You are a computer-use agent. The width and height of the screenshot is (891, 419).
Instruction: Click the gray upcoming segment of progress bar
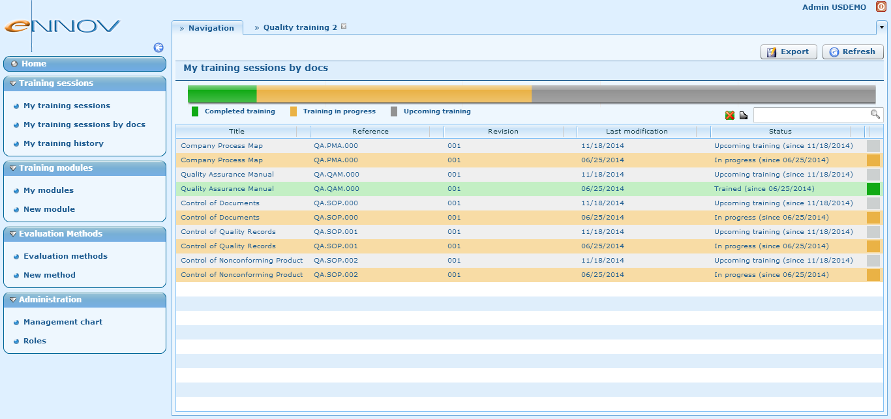point(703,94)
